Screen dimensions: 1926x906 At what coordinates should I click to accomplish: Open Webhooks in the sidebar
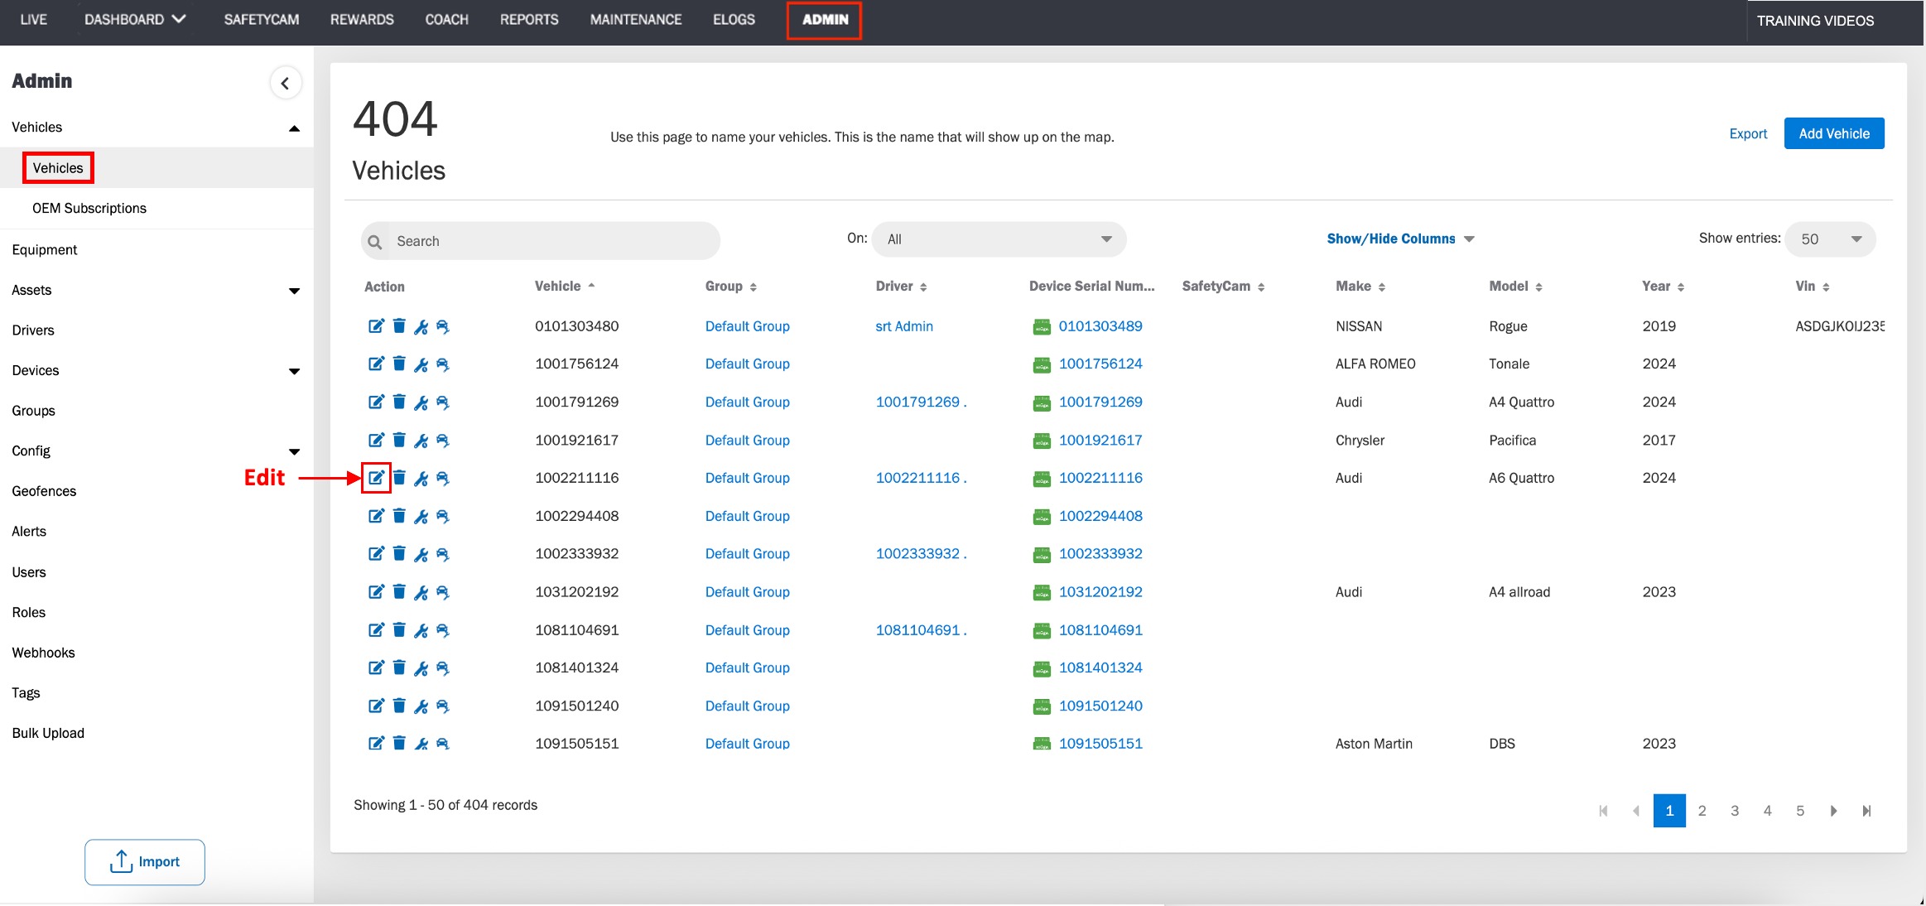point(43,653)
